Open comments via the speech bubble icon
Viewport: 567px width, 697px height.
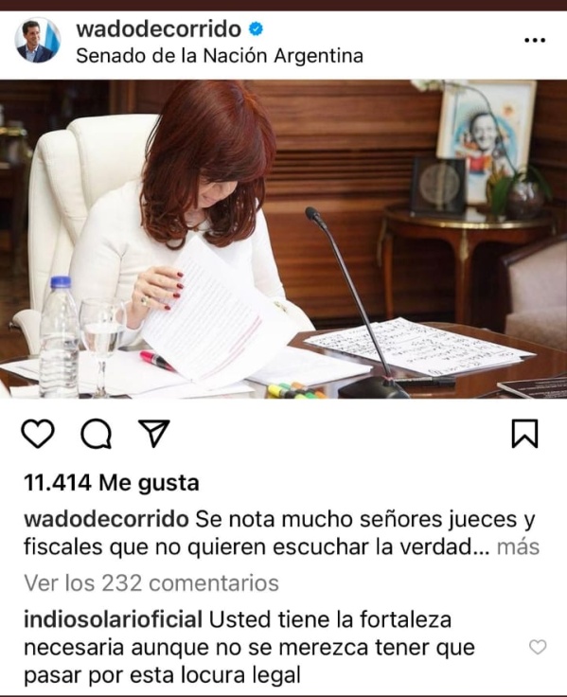click(96, 434)
